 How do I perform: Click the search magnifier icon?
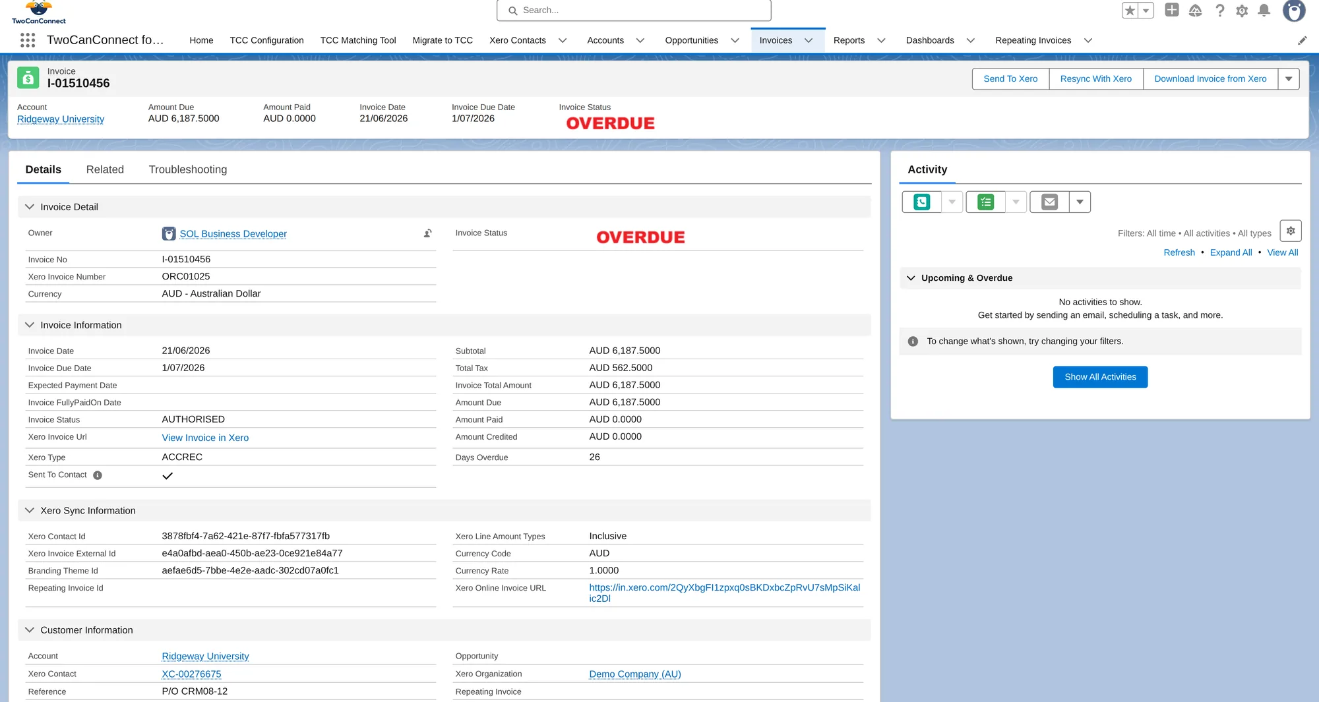point(513,11)
